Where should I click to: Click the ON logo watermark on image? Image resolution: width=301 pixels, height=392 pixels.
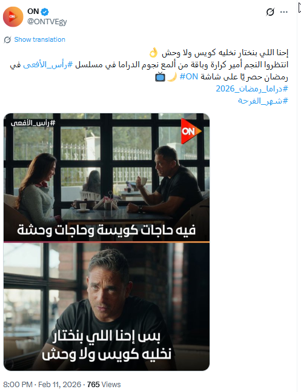tap(191, 131)
